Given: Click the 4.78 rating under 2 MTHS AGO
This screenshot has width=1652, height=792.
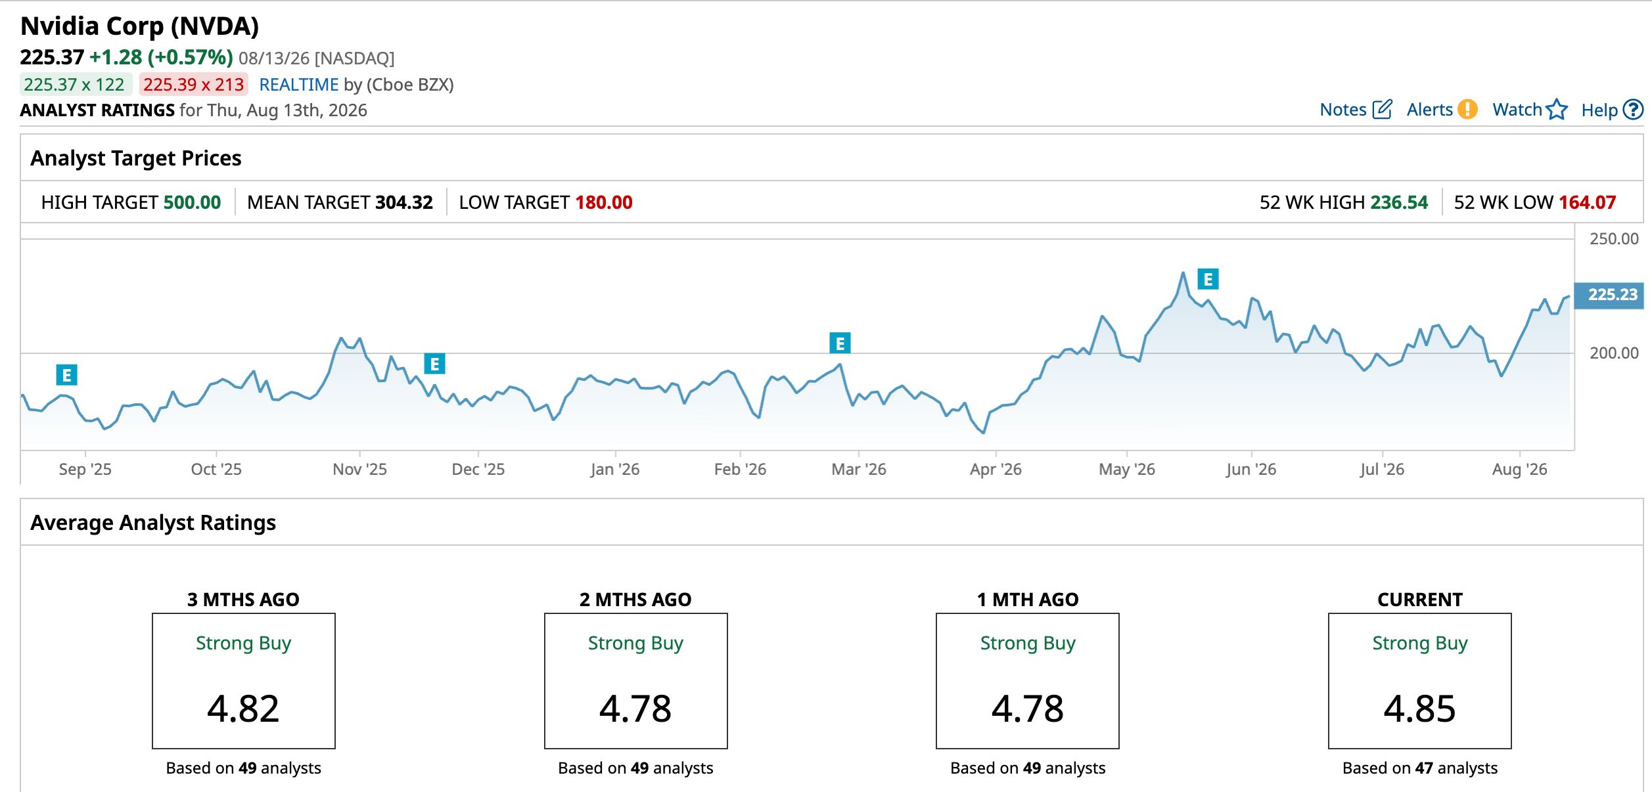Looking at the screenshot, I should (x=635, y=709).
